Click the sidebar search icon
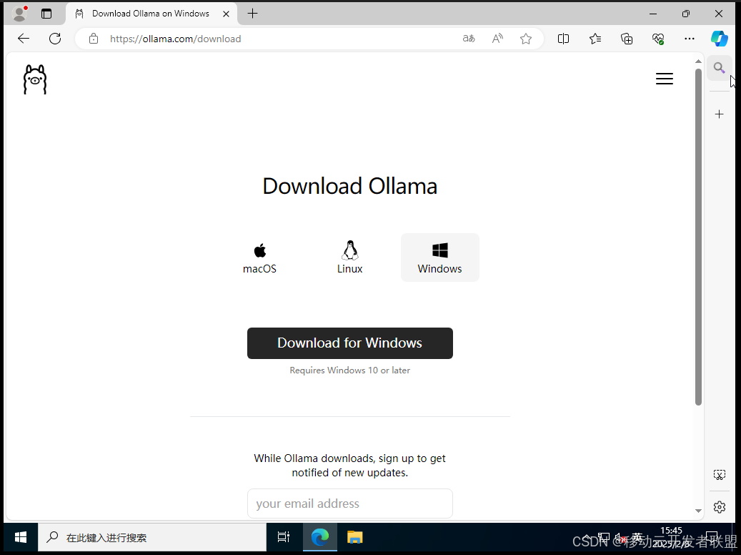Viewport: 741px width, 555px height. [x=720, y=68]
